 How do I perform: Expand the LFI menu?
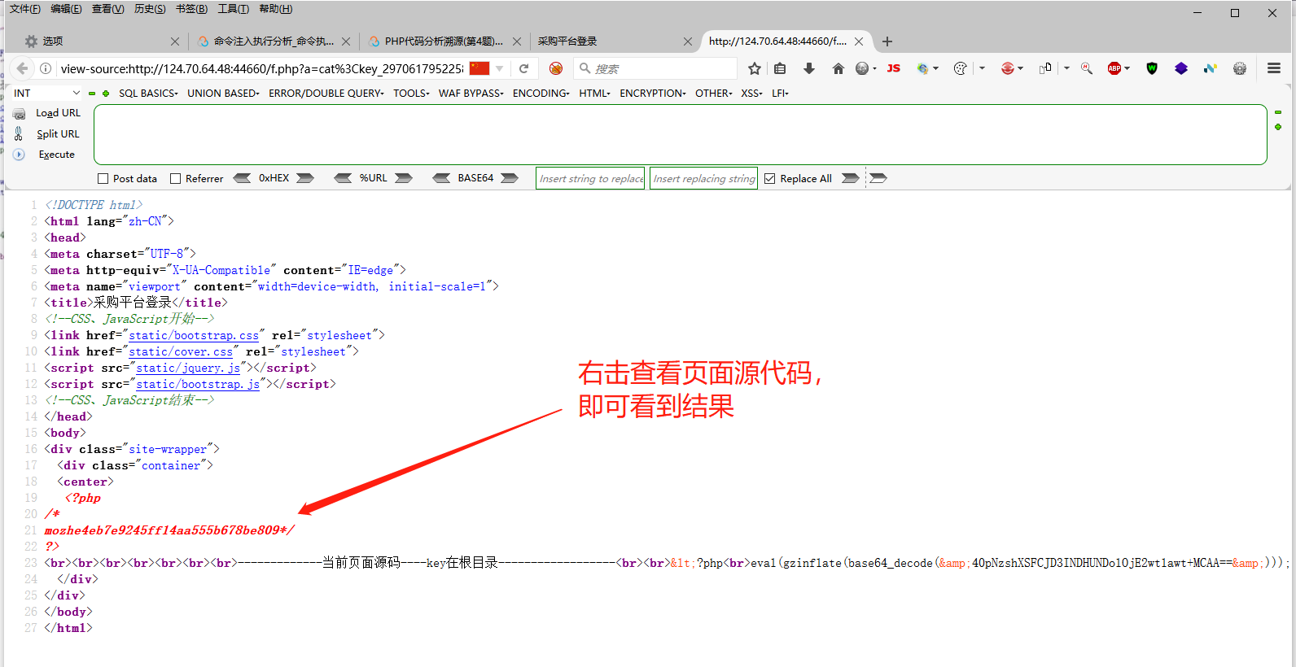tap(780, 94)
